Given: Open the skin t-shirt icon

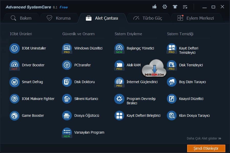Looking at the screenshot, I should [175, 7].
